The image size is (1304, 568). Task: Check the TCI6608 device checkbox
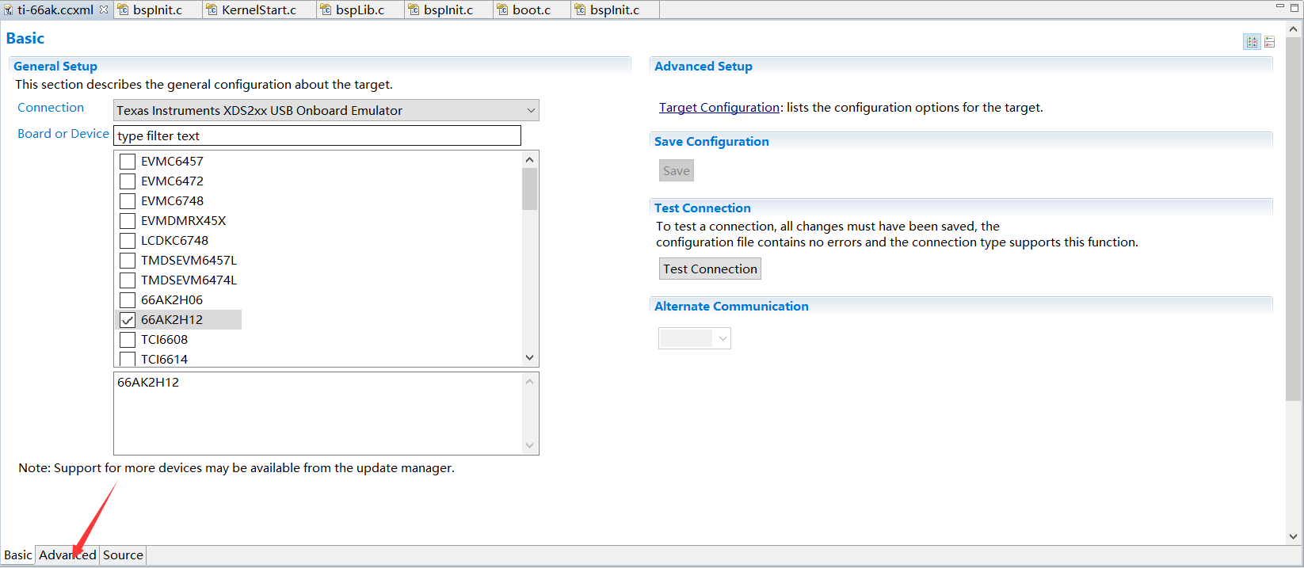[128, 339]
